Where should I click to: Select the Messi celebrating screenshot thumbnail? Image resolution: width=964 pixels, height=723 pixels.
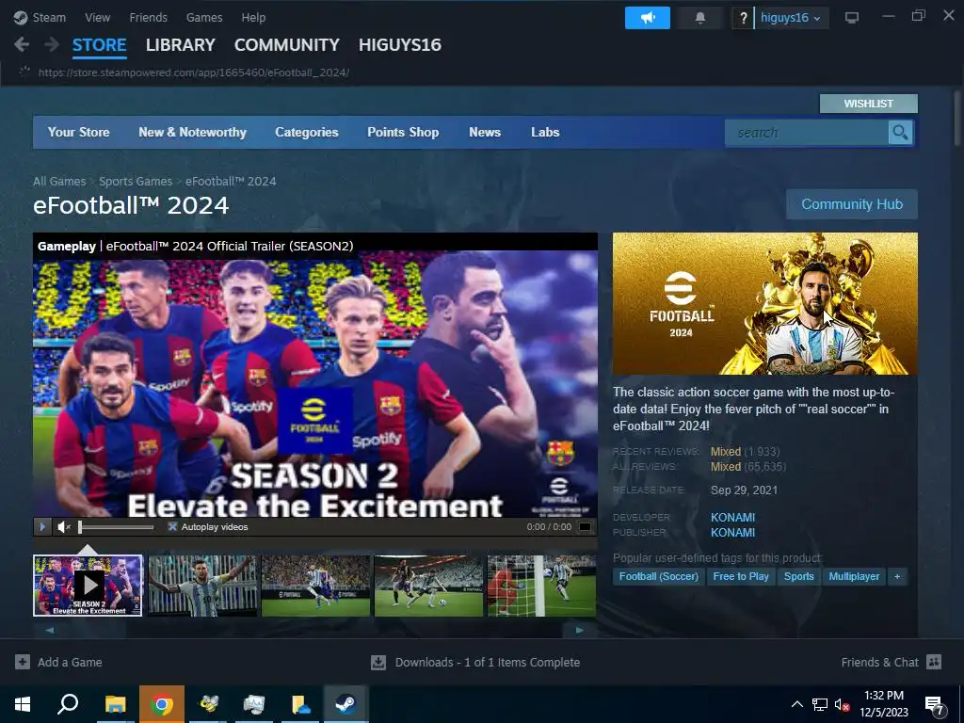pos(202,586)
